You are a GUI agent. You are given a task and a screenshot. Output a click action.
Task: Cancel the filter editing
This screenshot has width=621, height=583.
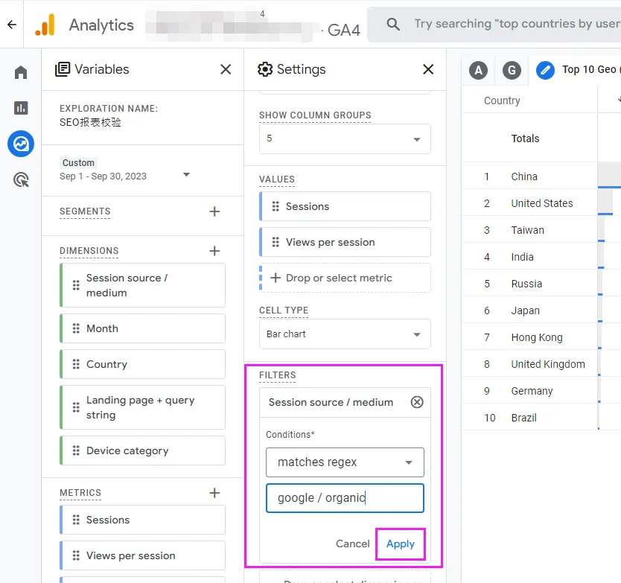[352, 544]
